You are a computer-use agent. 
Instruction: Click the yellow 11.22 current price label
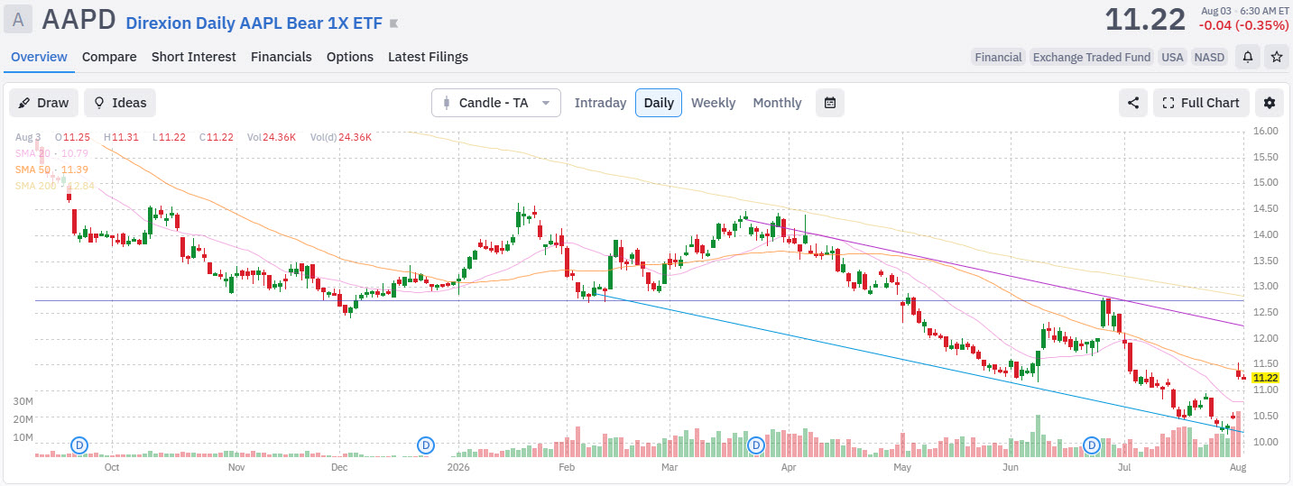(x=1266, y=378)
